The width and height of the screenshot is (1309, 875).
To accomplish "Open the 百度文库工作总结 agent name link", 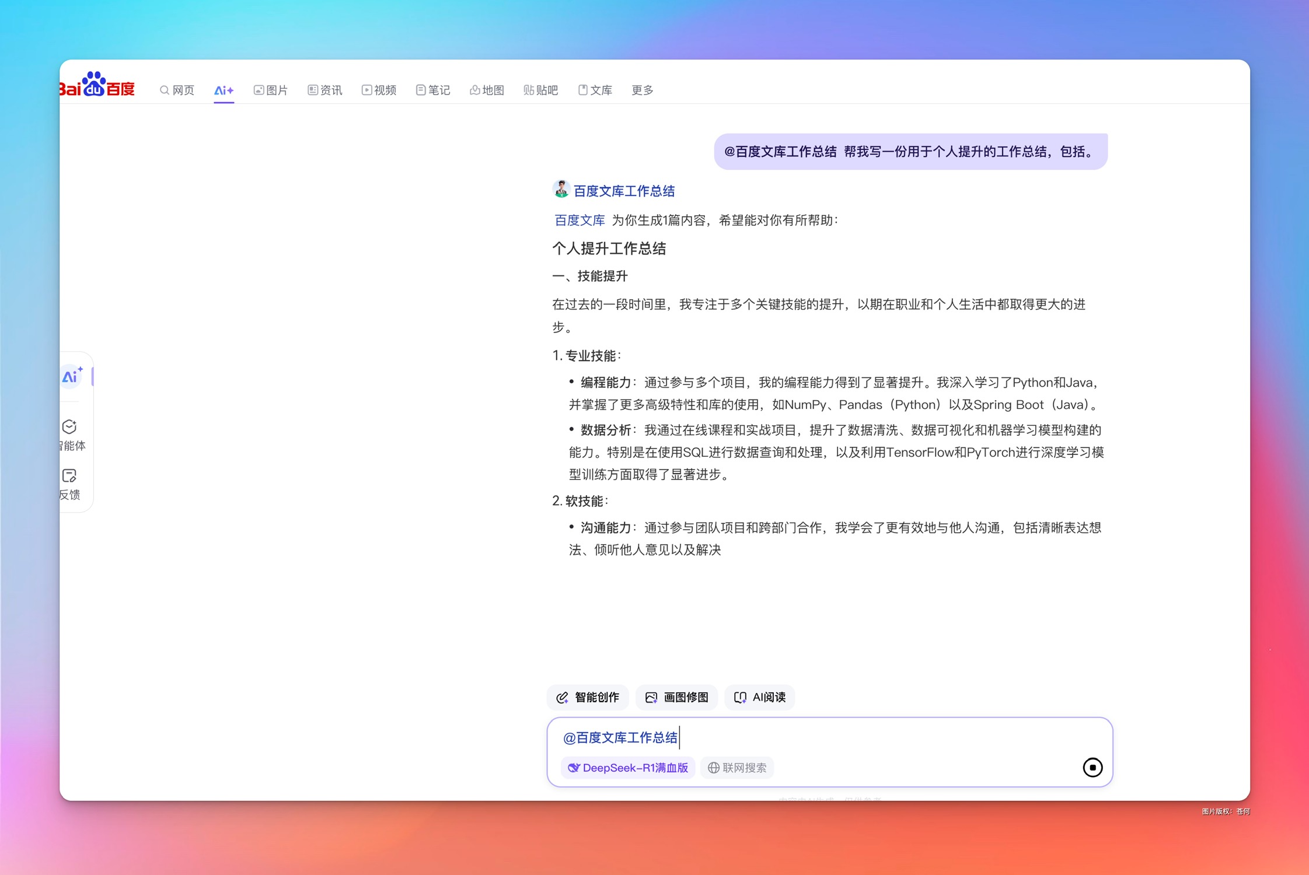I will [624, 191].
